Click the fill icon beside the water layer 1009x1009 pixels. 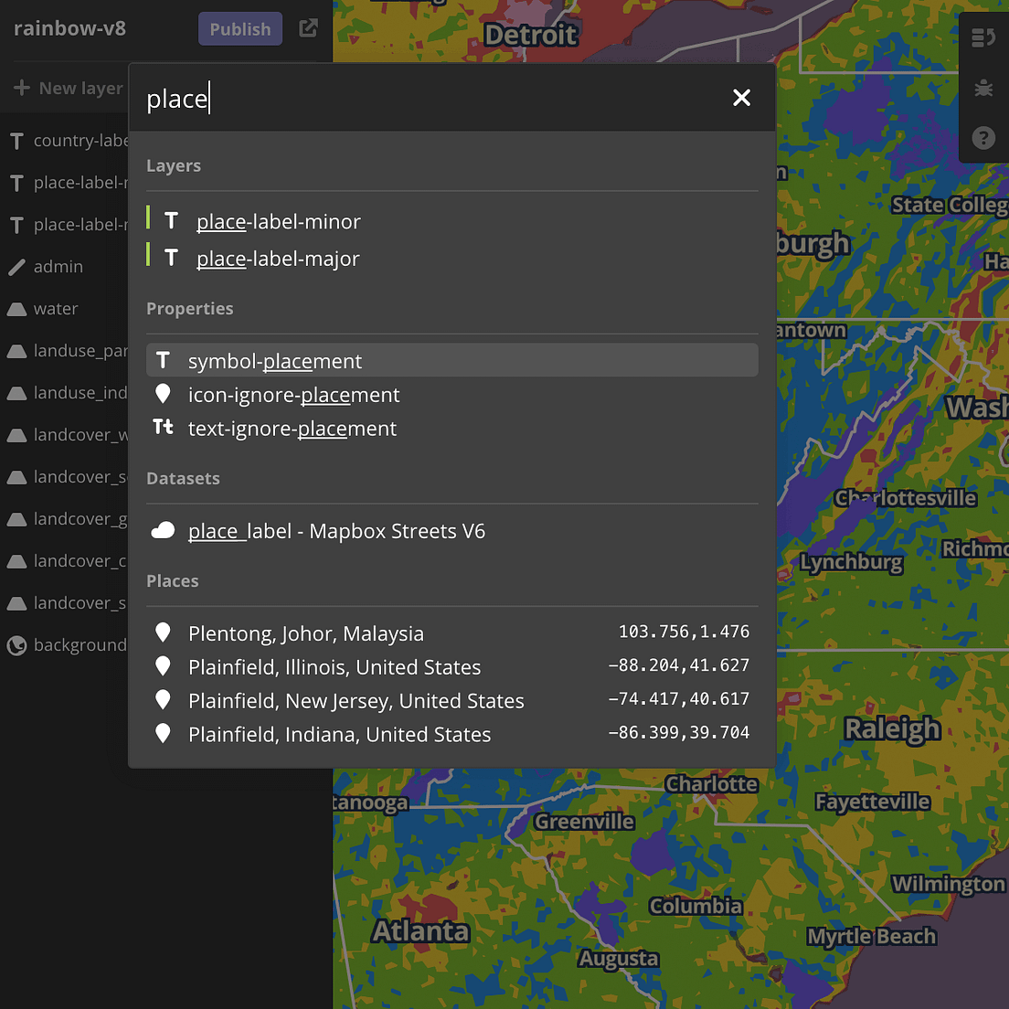click(15, 308)
